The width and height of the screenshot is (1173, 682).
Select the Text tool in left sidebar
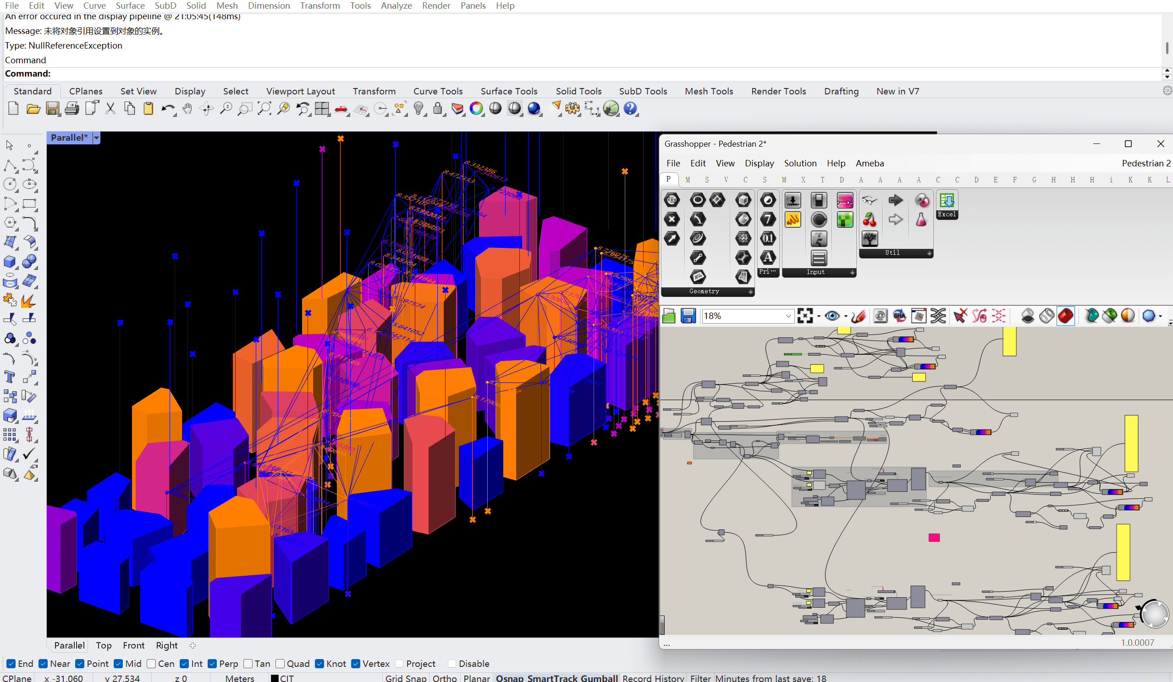click(x=9, y=377)
